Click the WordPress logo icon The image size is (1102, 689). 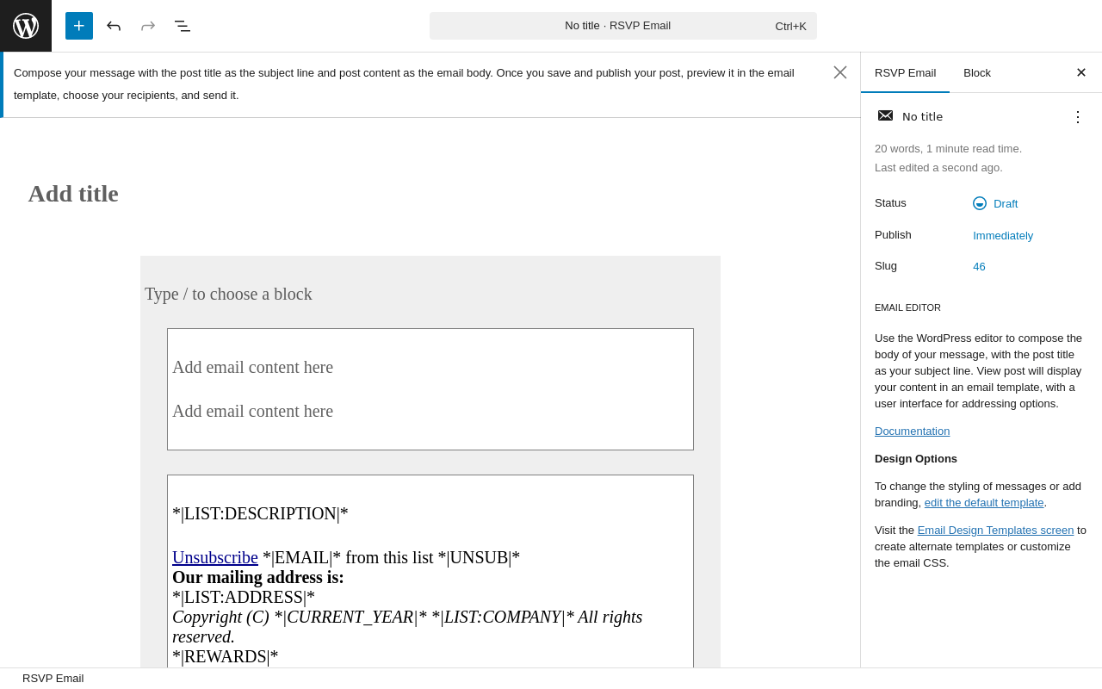(26, 26)
